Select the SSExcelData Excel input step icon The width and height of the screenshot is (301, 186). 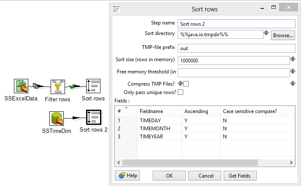[x=21, y=86]
